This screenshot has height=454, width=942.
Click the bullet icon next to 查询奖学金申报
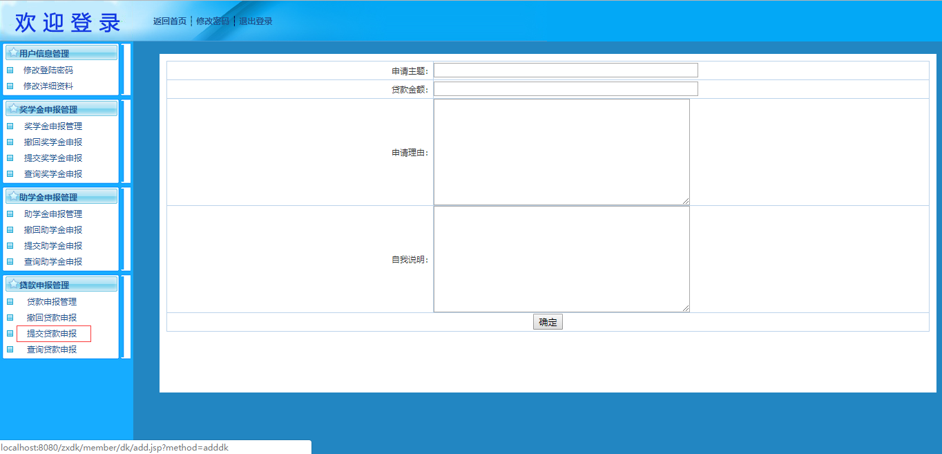coord(10,173)
